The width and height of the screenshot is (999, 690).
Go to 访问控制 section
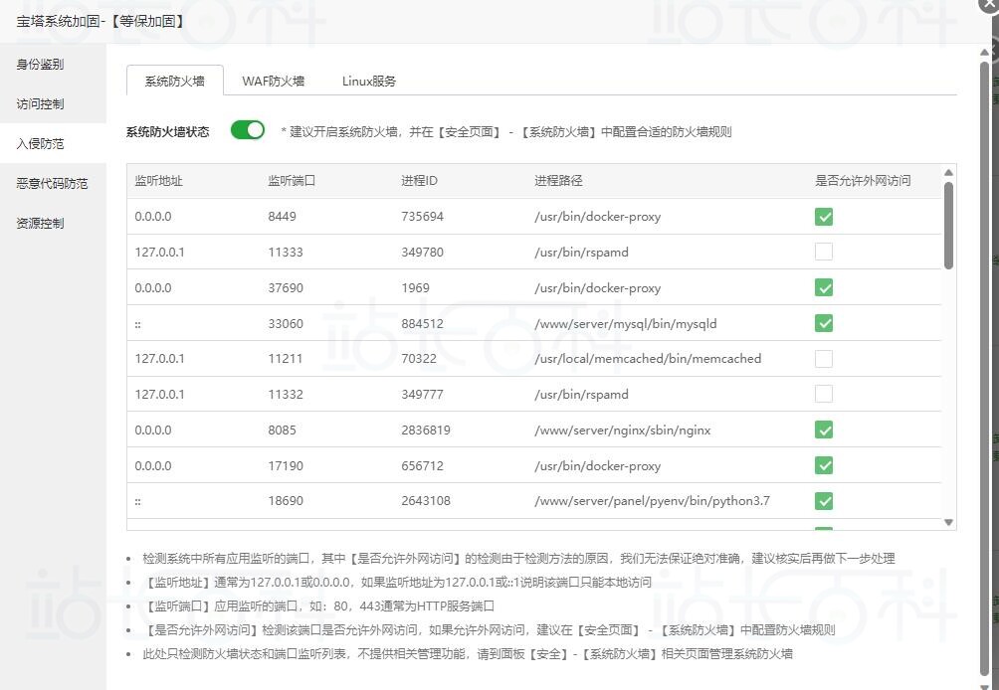[x=40, y=104]
